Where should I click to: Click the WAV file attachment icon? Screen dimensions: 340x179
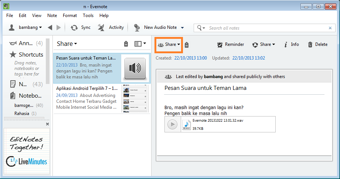186,125
